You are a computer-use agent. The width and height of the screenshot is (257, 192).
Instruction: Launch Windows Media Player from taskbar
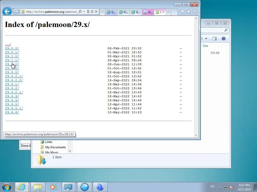53,187
